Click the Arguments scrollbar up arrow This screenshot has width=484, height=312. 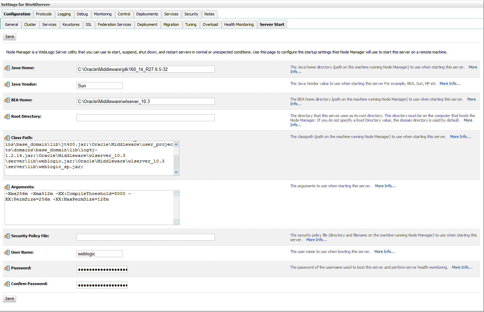(176, 194)
